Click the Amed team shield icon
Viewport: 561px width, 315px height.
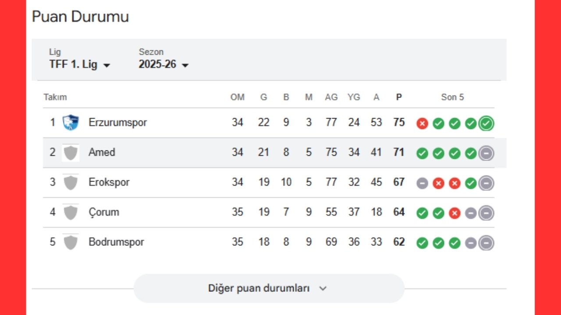click(71, 153)
